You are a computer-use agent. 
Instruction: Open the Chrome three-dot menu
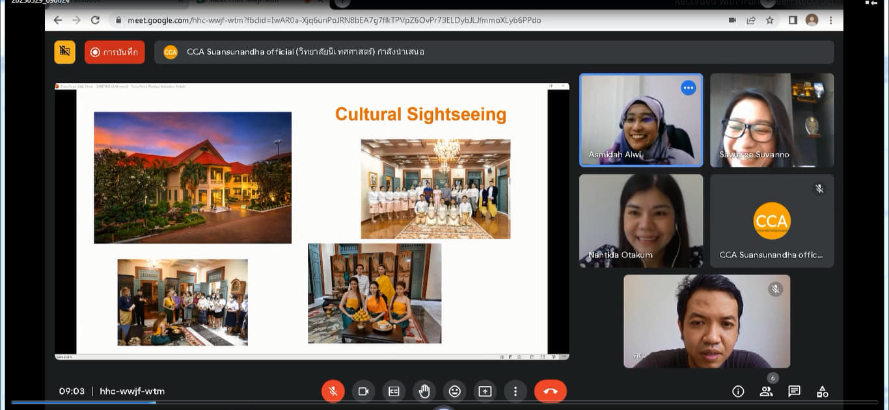831,20
